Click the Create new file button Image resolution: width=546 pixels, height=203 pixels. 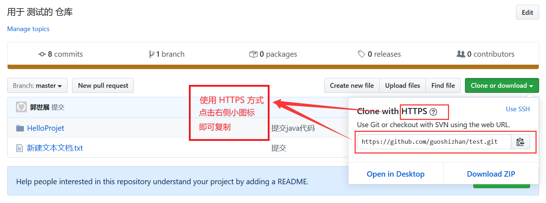click(x=352, y=86)
